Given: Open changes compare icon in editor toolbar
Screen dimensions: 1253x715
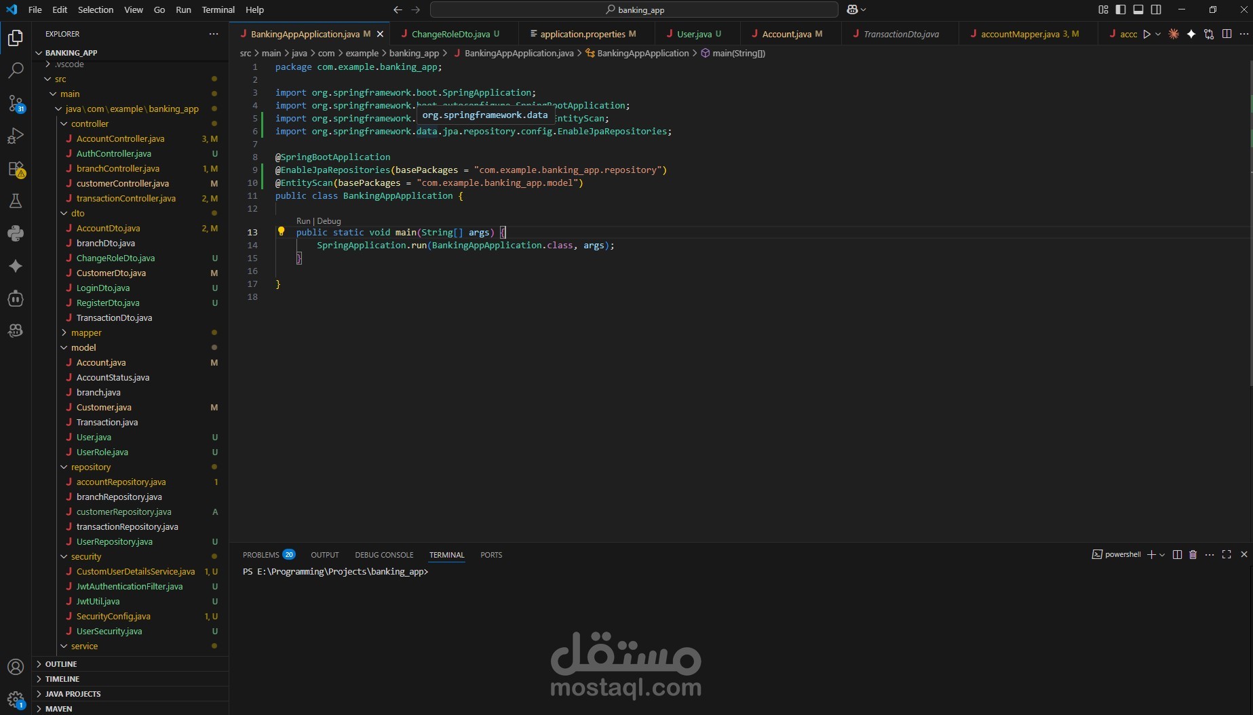Looking at the screenshot, I should (x=1209, y=34).
